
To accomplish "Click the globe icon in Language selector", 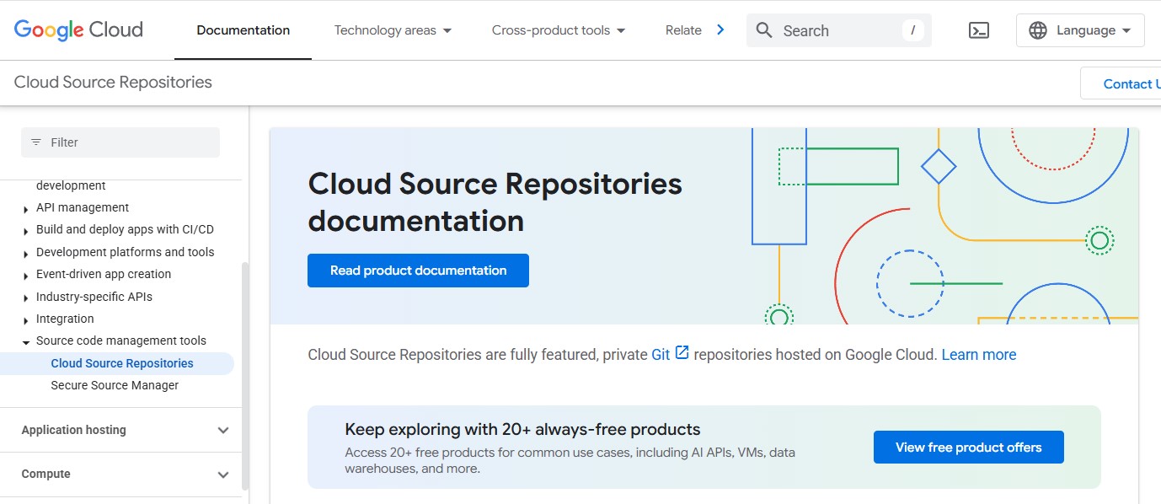I will (x=1037, y=30).
